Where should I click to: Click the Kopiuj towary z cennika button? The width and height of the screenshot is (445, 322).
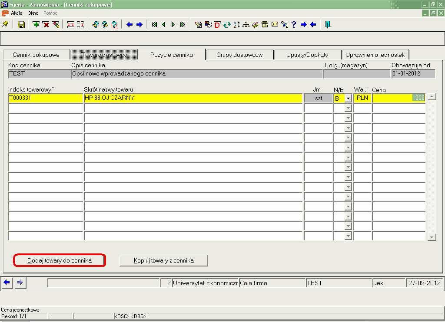164,260
